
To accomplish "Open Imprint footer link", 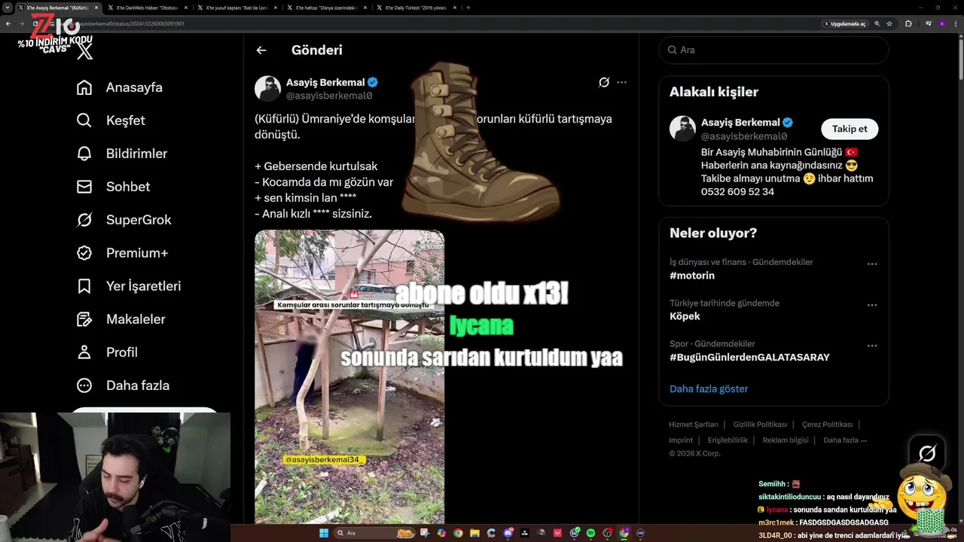I will click(x=681, y=440).
